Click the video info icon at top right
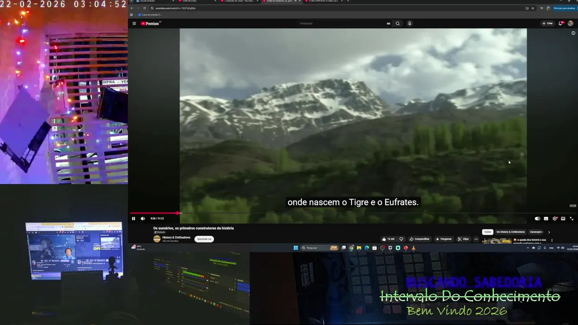 click(x=573, y=33)
